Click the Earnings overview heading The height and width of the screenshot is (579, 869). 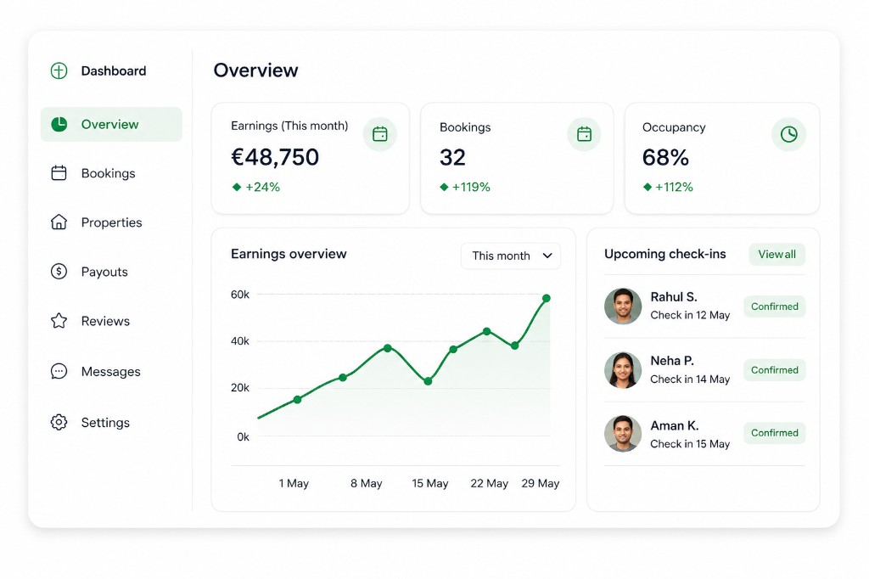[x=289, y=254]
